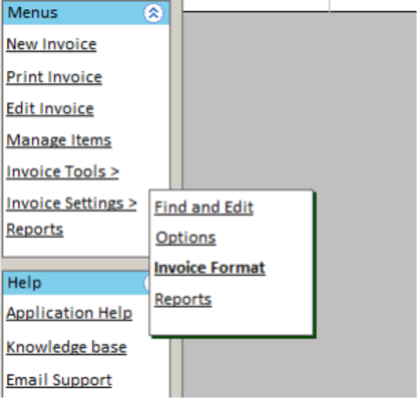This screenshot has height=399, width=418.
Task: Click the Menus panel title bar
Action: 86,13
